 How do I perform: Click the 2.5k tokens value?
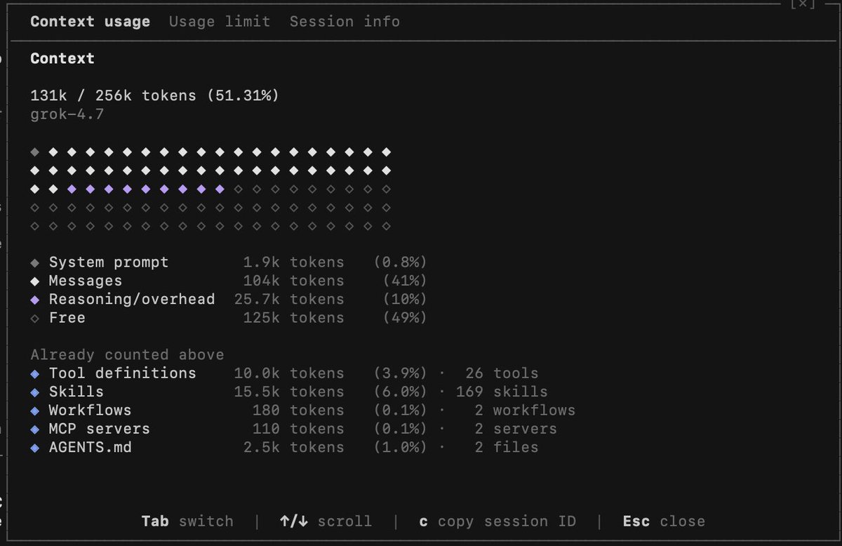coord(294,447)
